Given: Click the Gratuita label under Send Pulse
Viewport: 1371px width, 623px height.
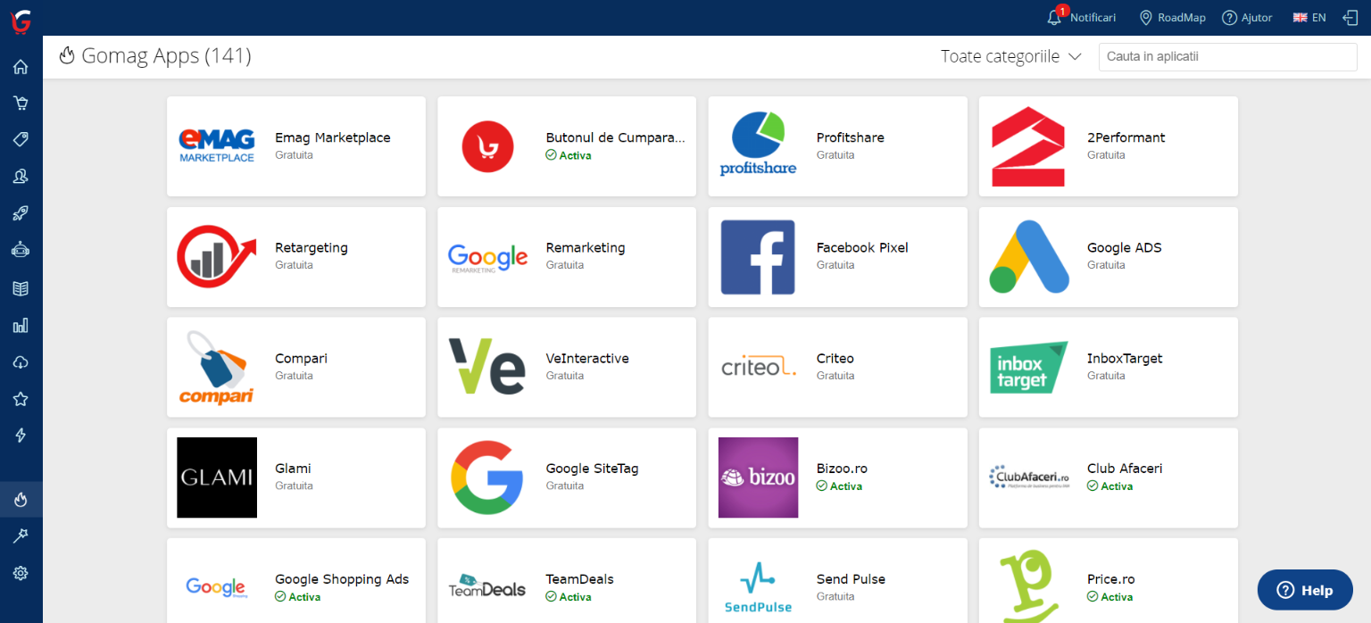Looking at the screenshot, I should pos(835,596).
